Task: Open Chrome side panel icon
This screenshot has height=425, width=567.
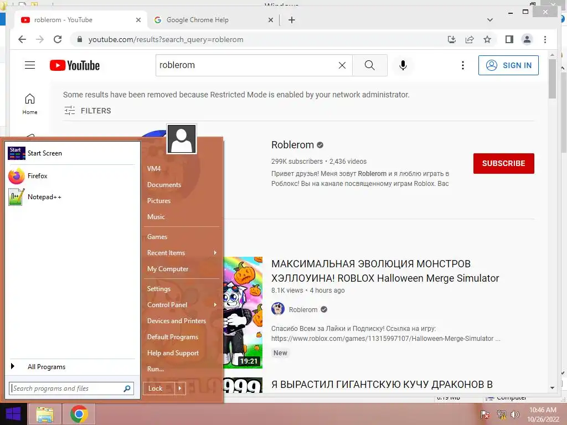Action: click(x=509, y=39)
